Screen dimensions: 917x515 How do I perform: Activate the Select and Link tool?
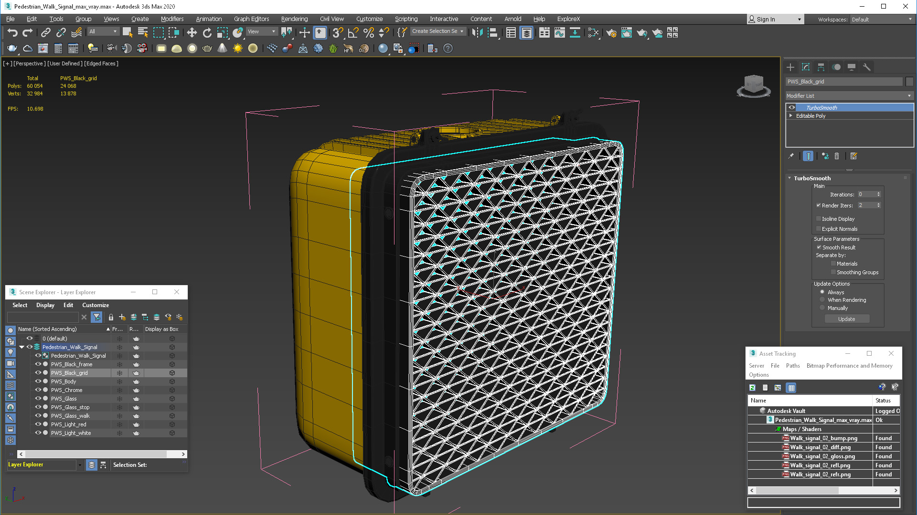pyautogui.click(x=45, y=32)
